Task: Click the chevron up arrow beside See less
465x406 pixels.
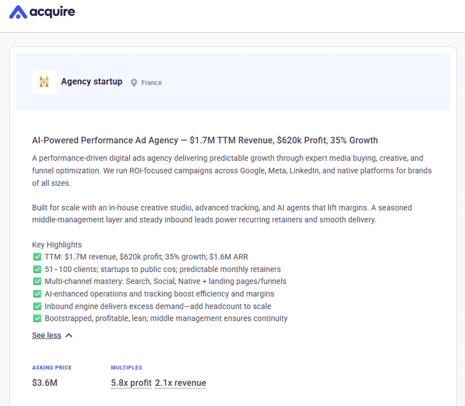Action: 69,335
